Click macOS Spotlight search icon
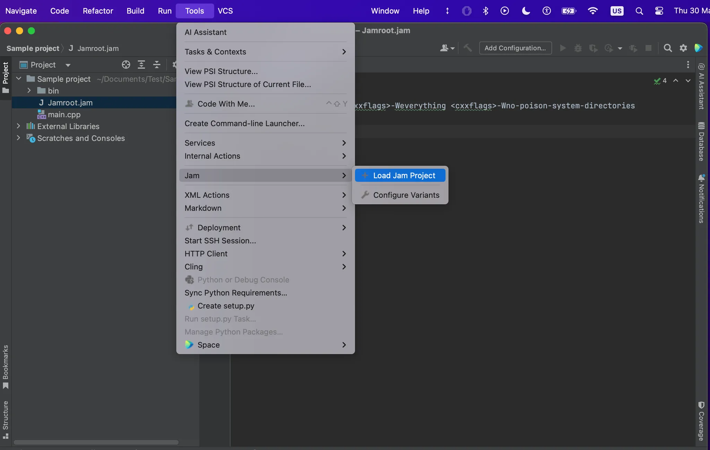Screen dimensions: 710x450 [x=639, y=11]
